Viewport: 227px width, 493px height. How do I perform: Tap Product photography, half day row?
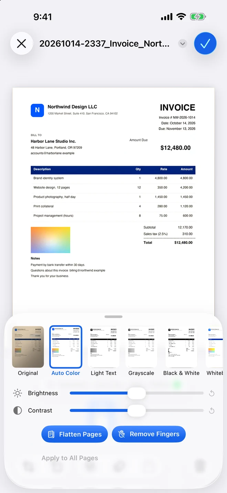[x=113, y=197]
